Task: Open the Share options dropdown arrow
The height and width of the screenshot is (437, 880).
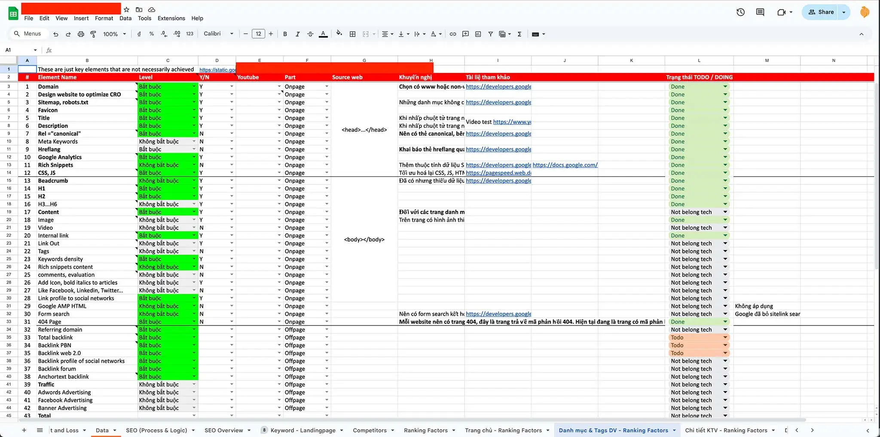Action: pos(844,12)
